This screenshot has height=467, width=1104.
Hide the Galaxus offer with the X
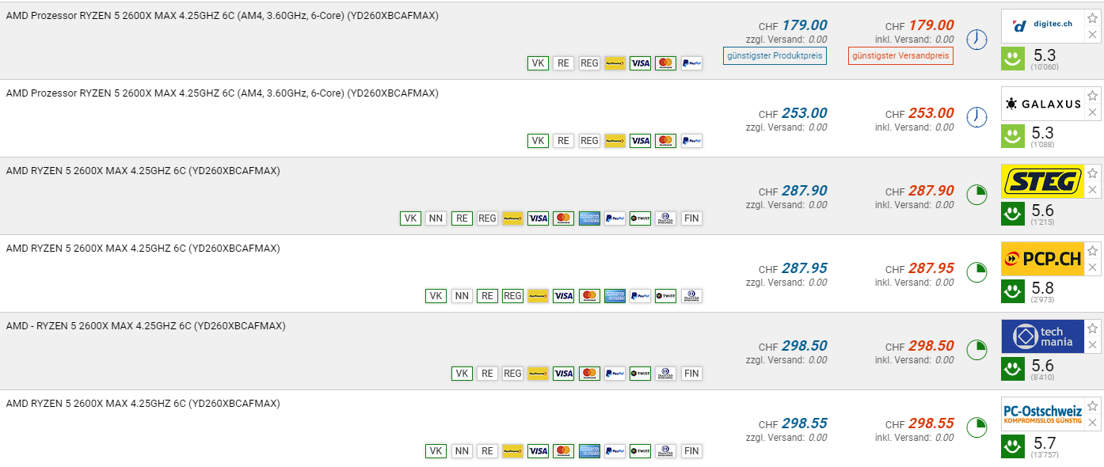click(x=1093, y=112)
